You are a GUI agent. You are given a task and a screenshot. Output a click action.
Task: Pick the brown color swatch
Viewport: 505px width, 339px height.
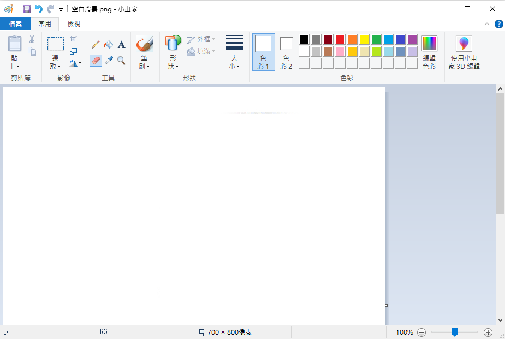(328, 51)
